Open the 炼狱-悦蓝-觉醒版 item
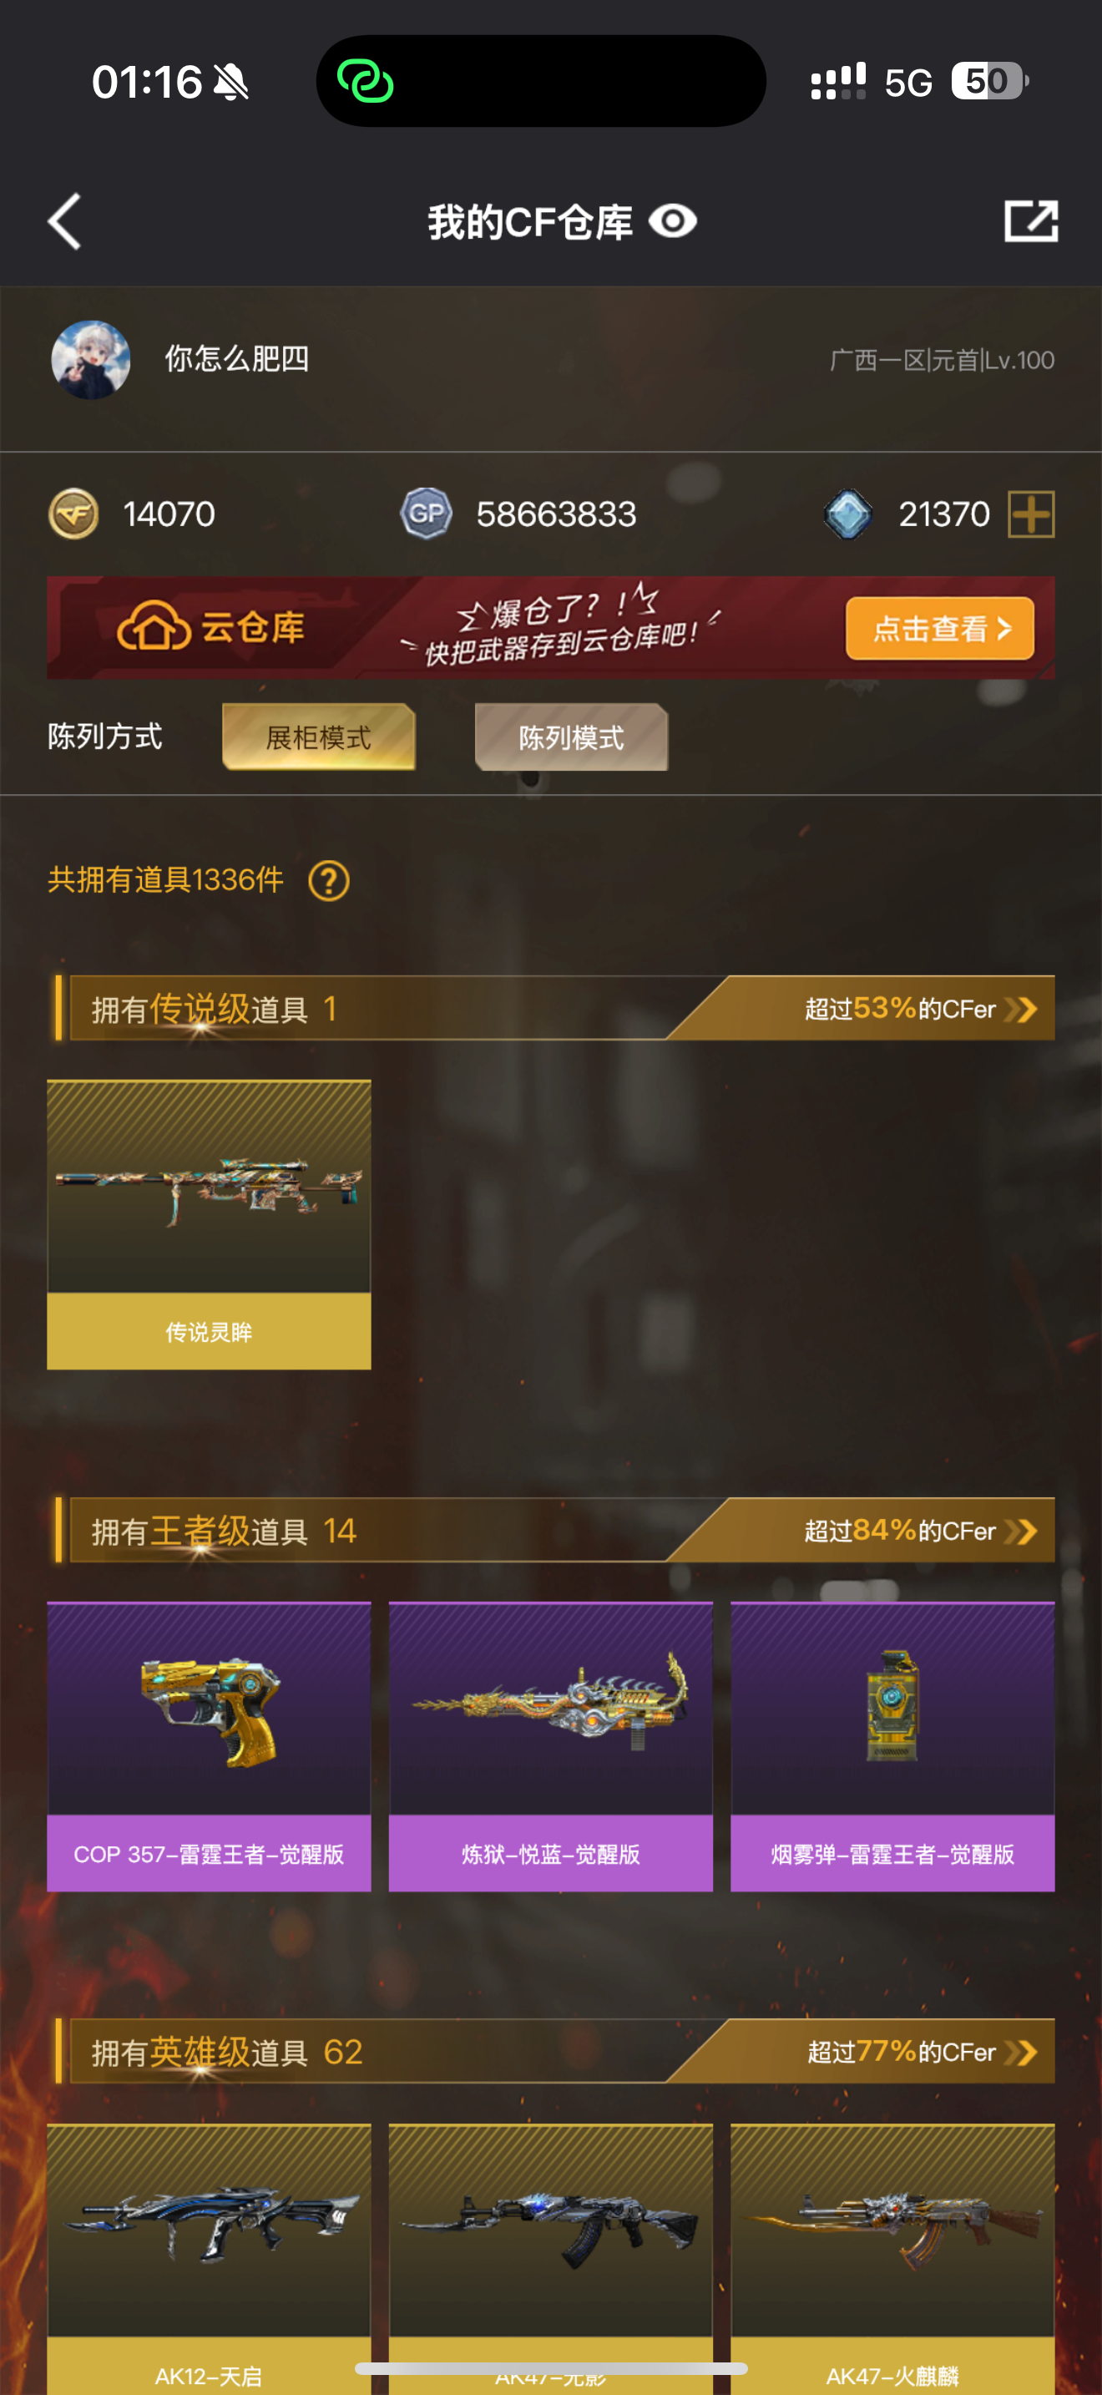 pos(551,1746)
